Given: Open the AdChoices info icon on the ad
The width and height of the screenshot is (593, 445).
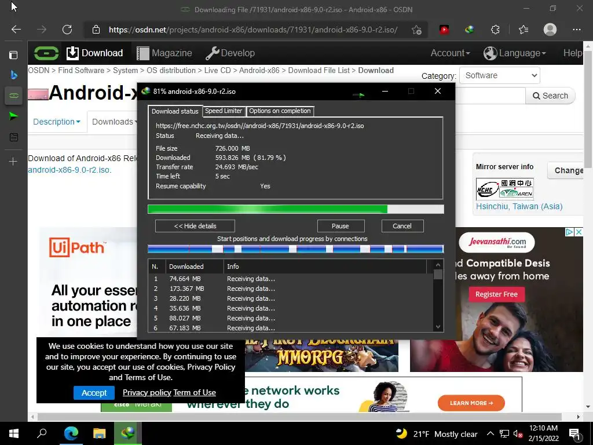Looking at the screenshot, I should (x=570, y=232).
